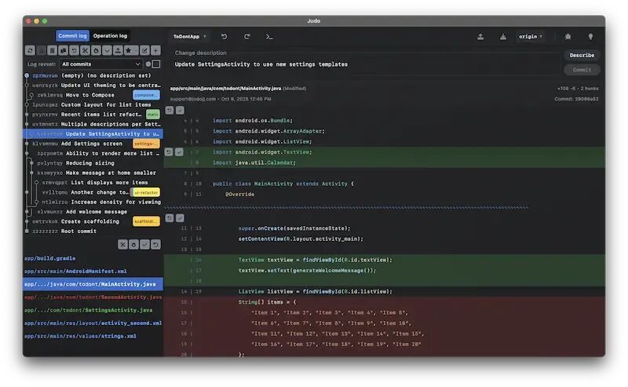Image resolution: width=628 pixels, height=387 pixels.
Task: Revert the import TextView added lines
Action: (169, 152)
